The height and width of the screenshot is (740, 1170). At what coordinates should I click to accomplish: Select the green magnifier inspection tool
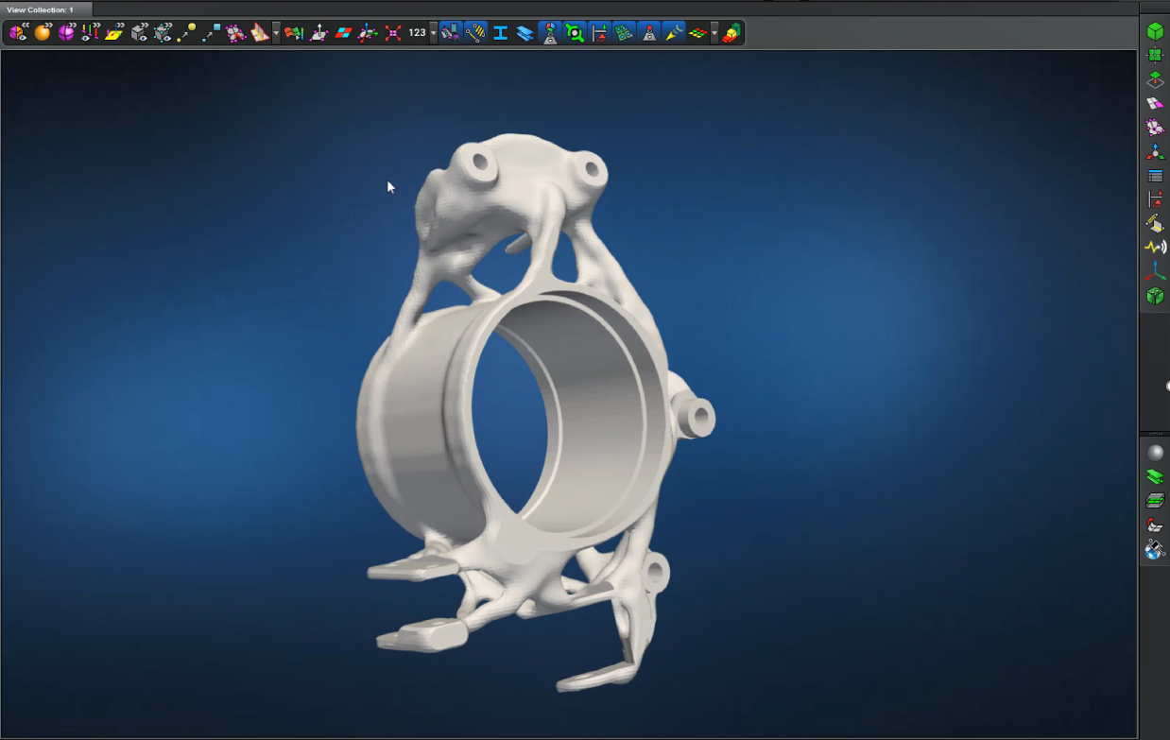click(x=575, y=33)
